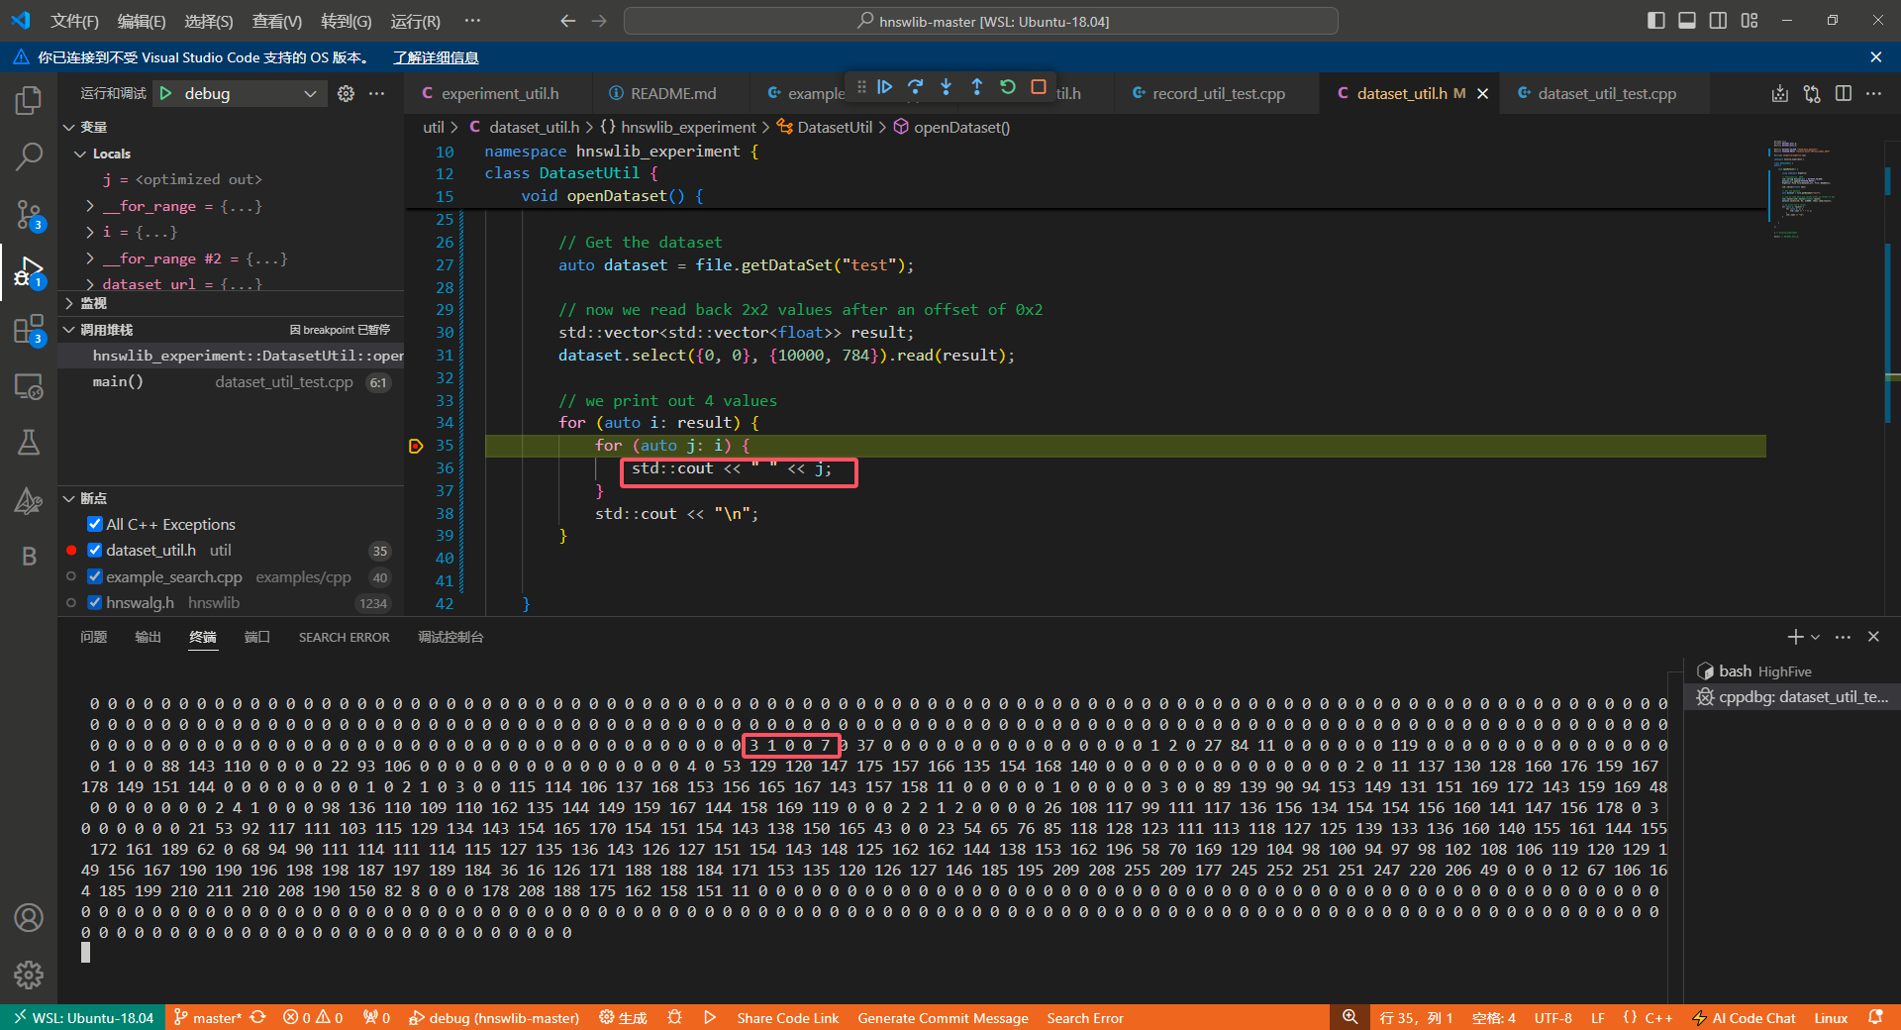Viewport: 1901px width, 1030px height.
Task: Uncheck All C++ Exceptions breakpoint
Action: tap(95, 524)
